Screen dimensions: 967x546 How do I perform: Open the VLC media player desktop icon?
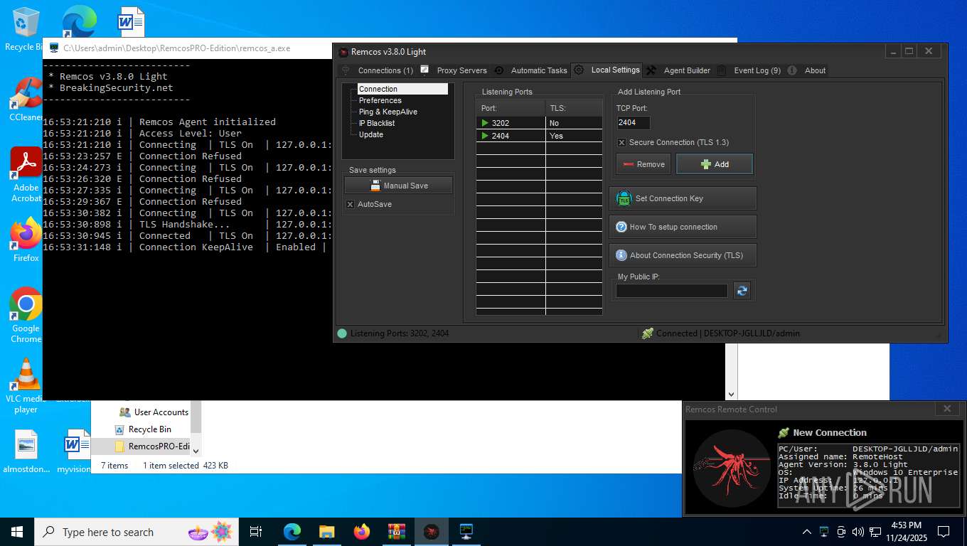coord(26,386)
